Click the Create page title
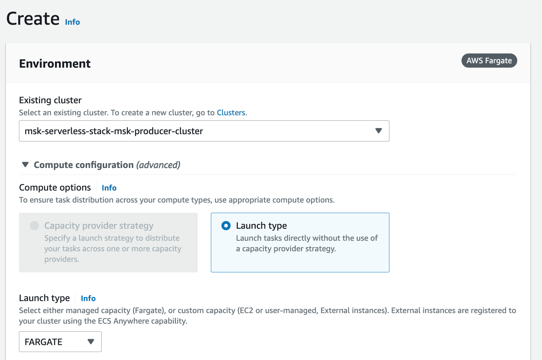542x360 pixels. [x=33, y=19]
